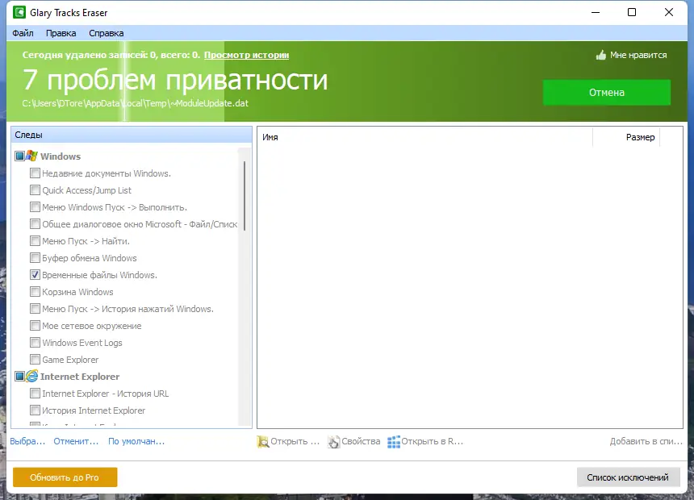Check Общее диалоговое окно Microsoft box
This screenshot has width=694, height=500.
coord(35,224)
